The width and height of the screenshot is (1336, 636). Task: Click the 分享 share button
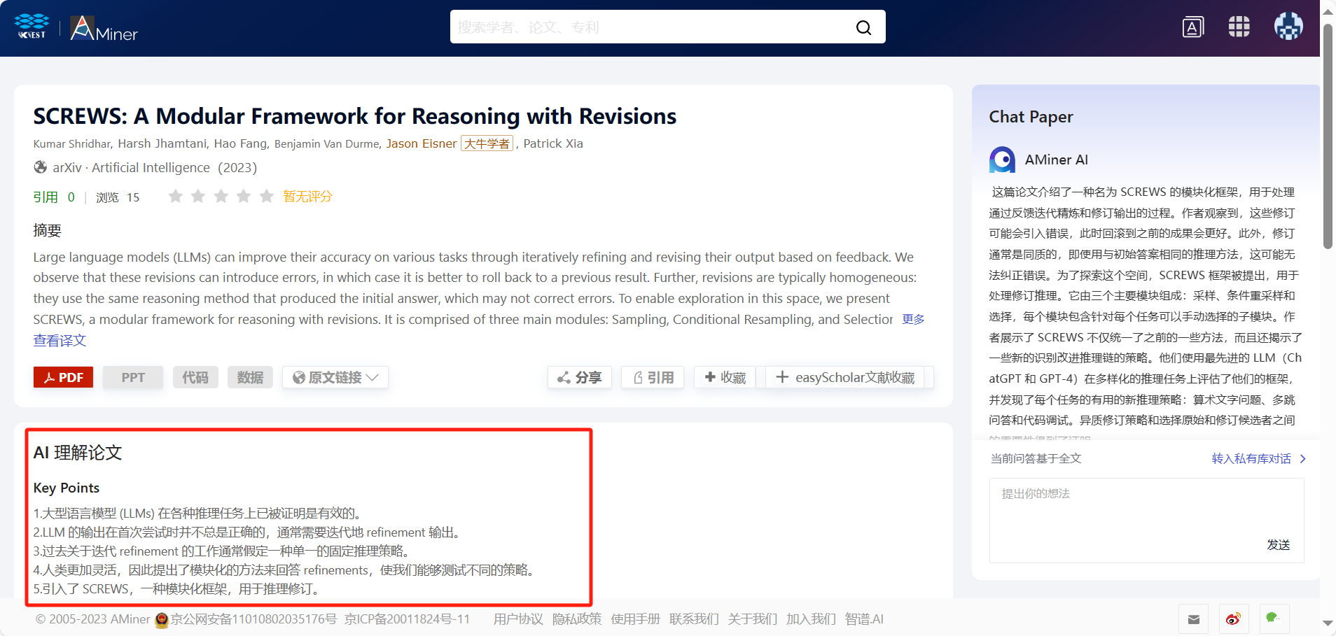(580, 378)
